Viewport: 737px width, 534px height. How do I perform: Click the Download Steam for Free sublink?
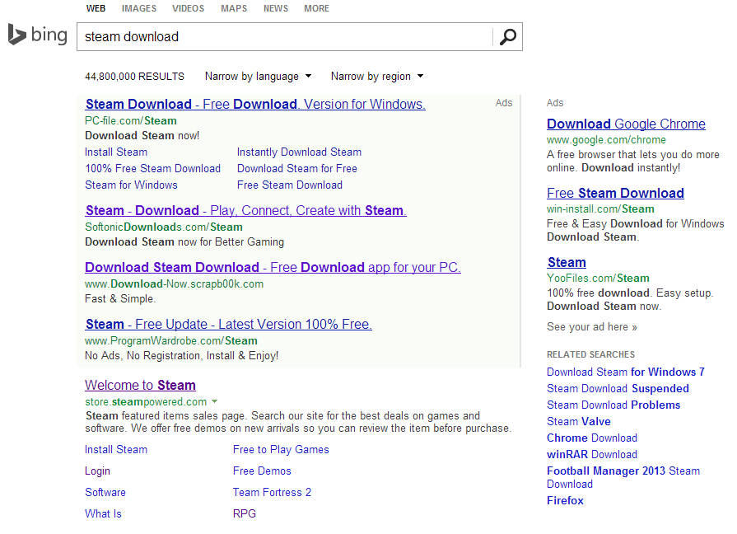[x=297, y=168]
